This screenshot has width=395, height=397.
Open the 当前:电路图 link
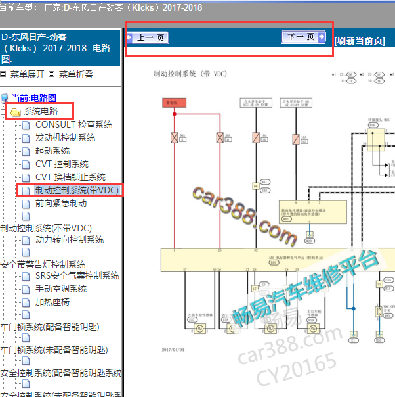click(33, 98)
